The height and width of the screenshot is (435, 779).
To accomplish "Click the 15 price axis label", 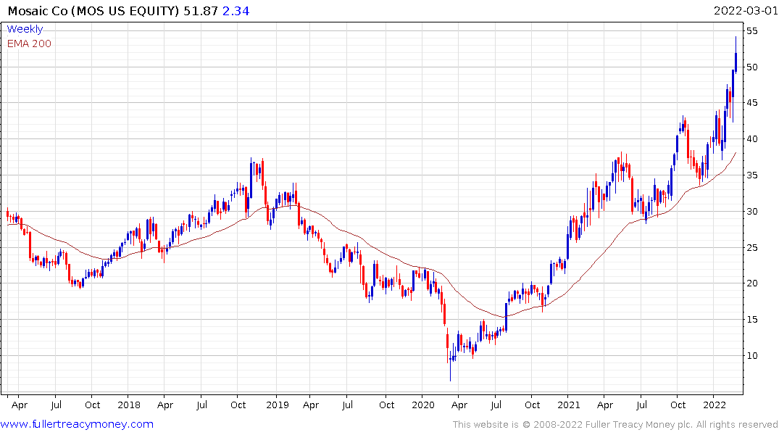I will coord(751,320).
